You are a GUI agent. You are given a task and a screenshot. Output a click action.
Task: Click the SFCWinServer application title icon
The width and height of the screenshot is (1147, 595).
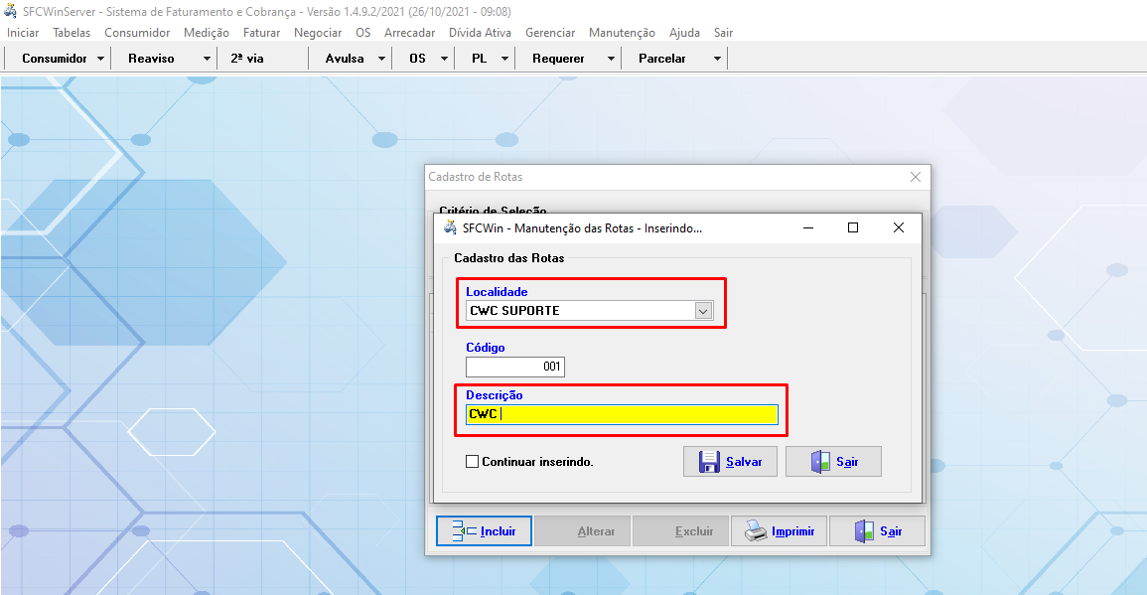[11, 11]
